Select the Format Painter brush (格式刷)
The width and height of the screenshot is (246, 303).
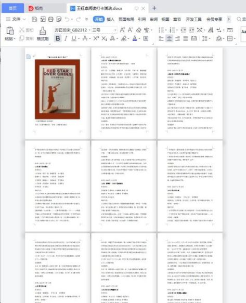[43, 34]
